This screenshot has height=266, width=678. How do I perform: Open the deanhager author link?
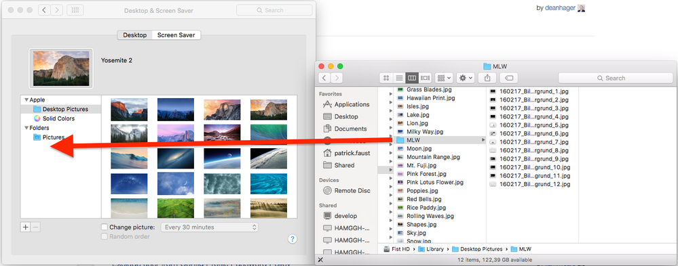pyautogui.click(x=560, y=7)
